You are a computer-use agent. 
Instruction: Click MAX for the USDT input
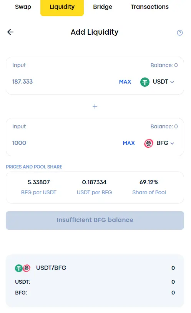pos(125,82)
